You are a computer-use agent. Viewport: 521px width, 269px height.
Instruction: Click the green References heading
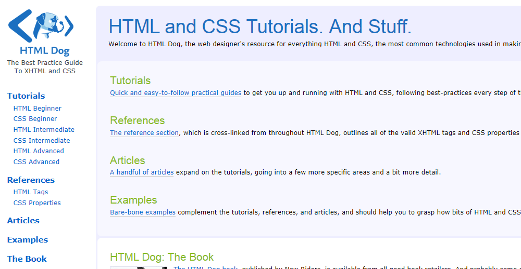(x=137, y=120)
